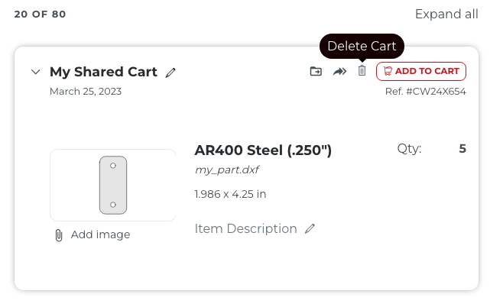The image size is (503, 307).
Task: Click the my_part.dxf file name
Action: [x=226, y=170]
